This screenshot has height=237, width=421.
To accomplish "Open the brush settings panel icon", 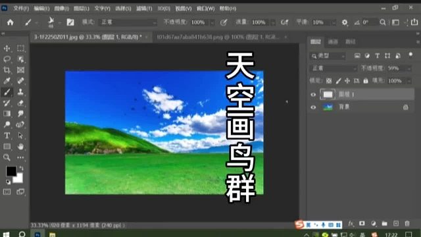I will [x=70, y=22].
